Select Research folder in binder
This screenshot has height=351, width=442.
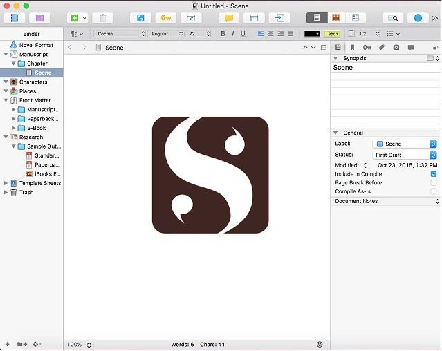click(32, 137)
